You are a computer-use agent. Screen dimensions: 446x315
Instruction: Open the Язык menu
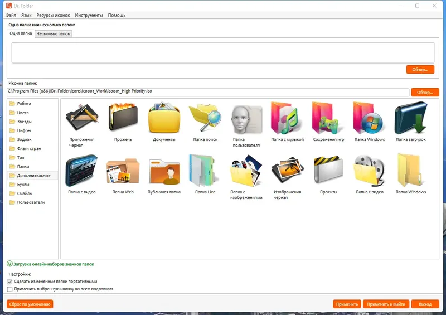(x=26, y=16)
